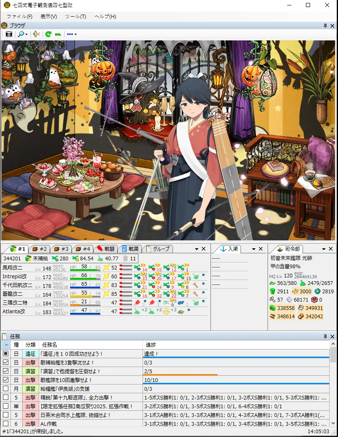The height and width of the screenshot is (437, 338).
Task: Toggle checkbox for 「演習」で他提督を圧倒せよ quest
Action: click(x=6, y=371)
